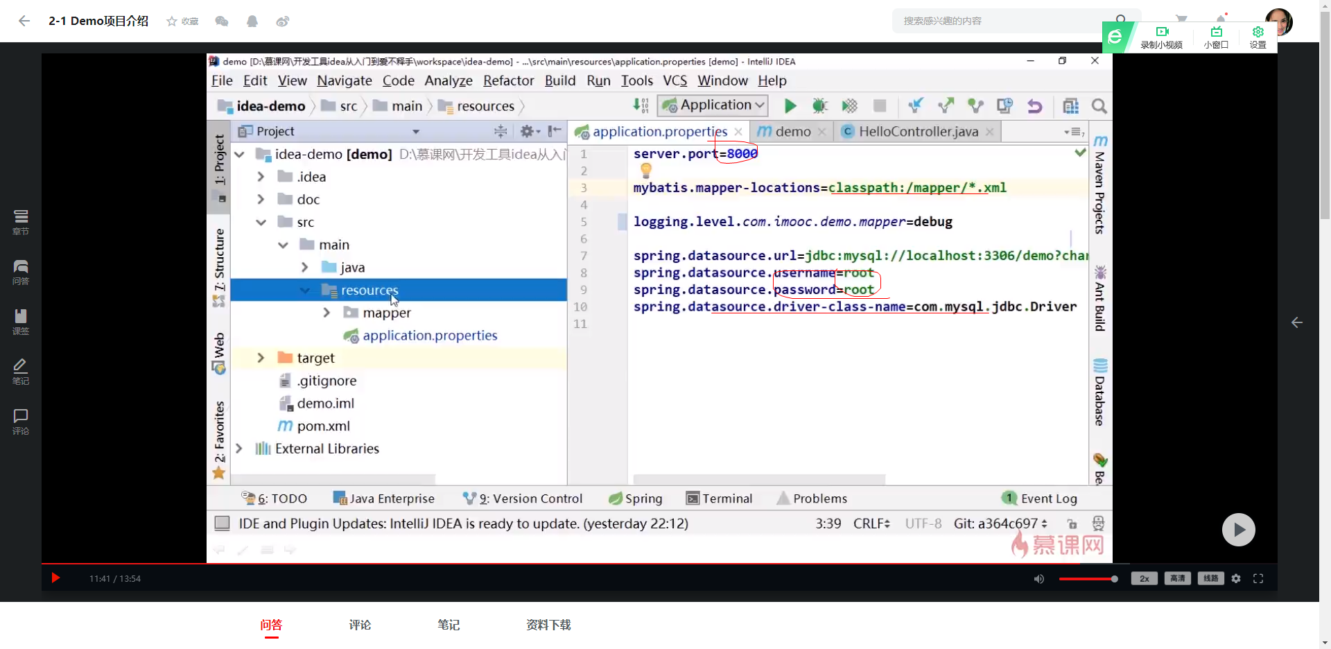Collapse the idea-demo root tree node
1331x649 pixels.
(x=240, y=154)
